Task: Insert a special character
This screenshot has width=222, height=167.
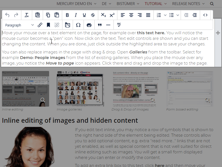Action: [x=78, y=25]
